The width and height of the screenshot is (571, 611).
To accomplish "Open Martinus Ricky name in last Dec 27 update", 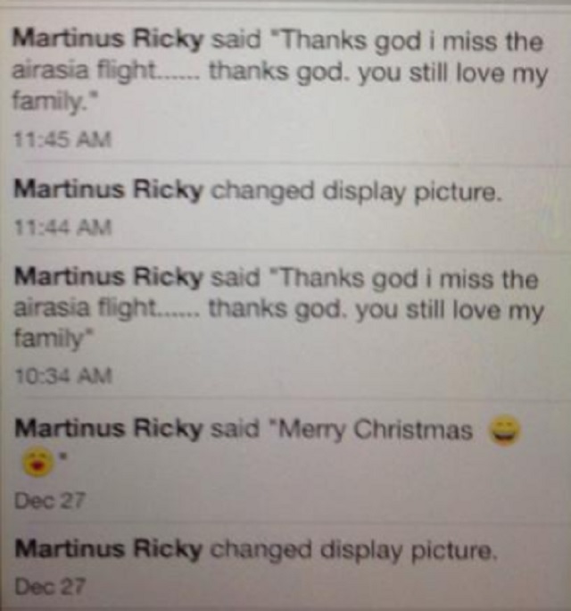I will point(109,548).
